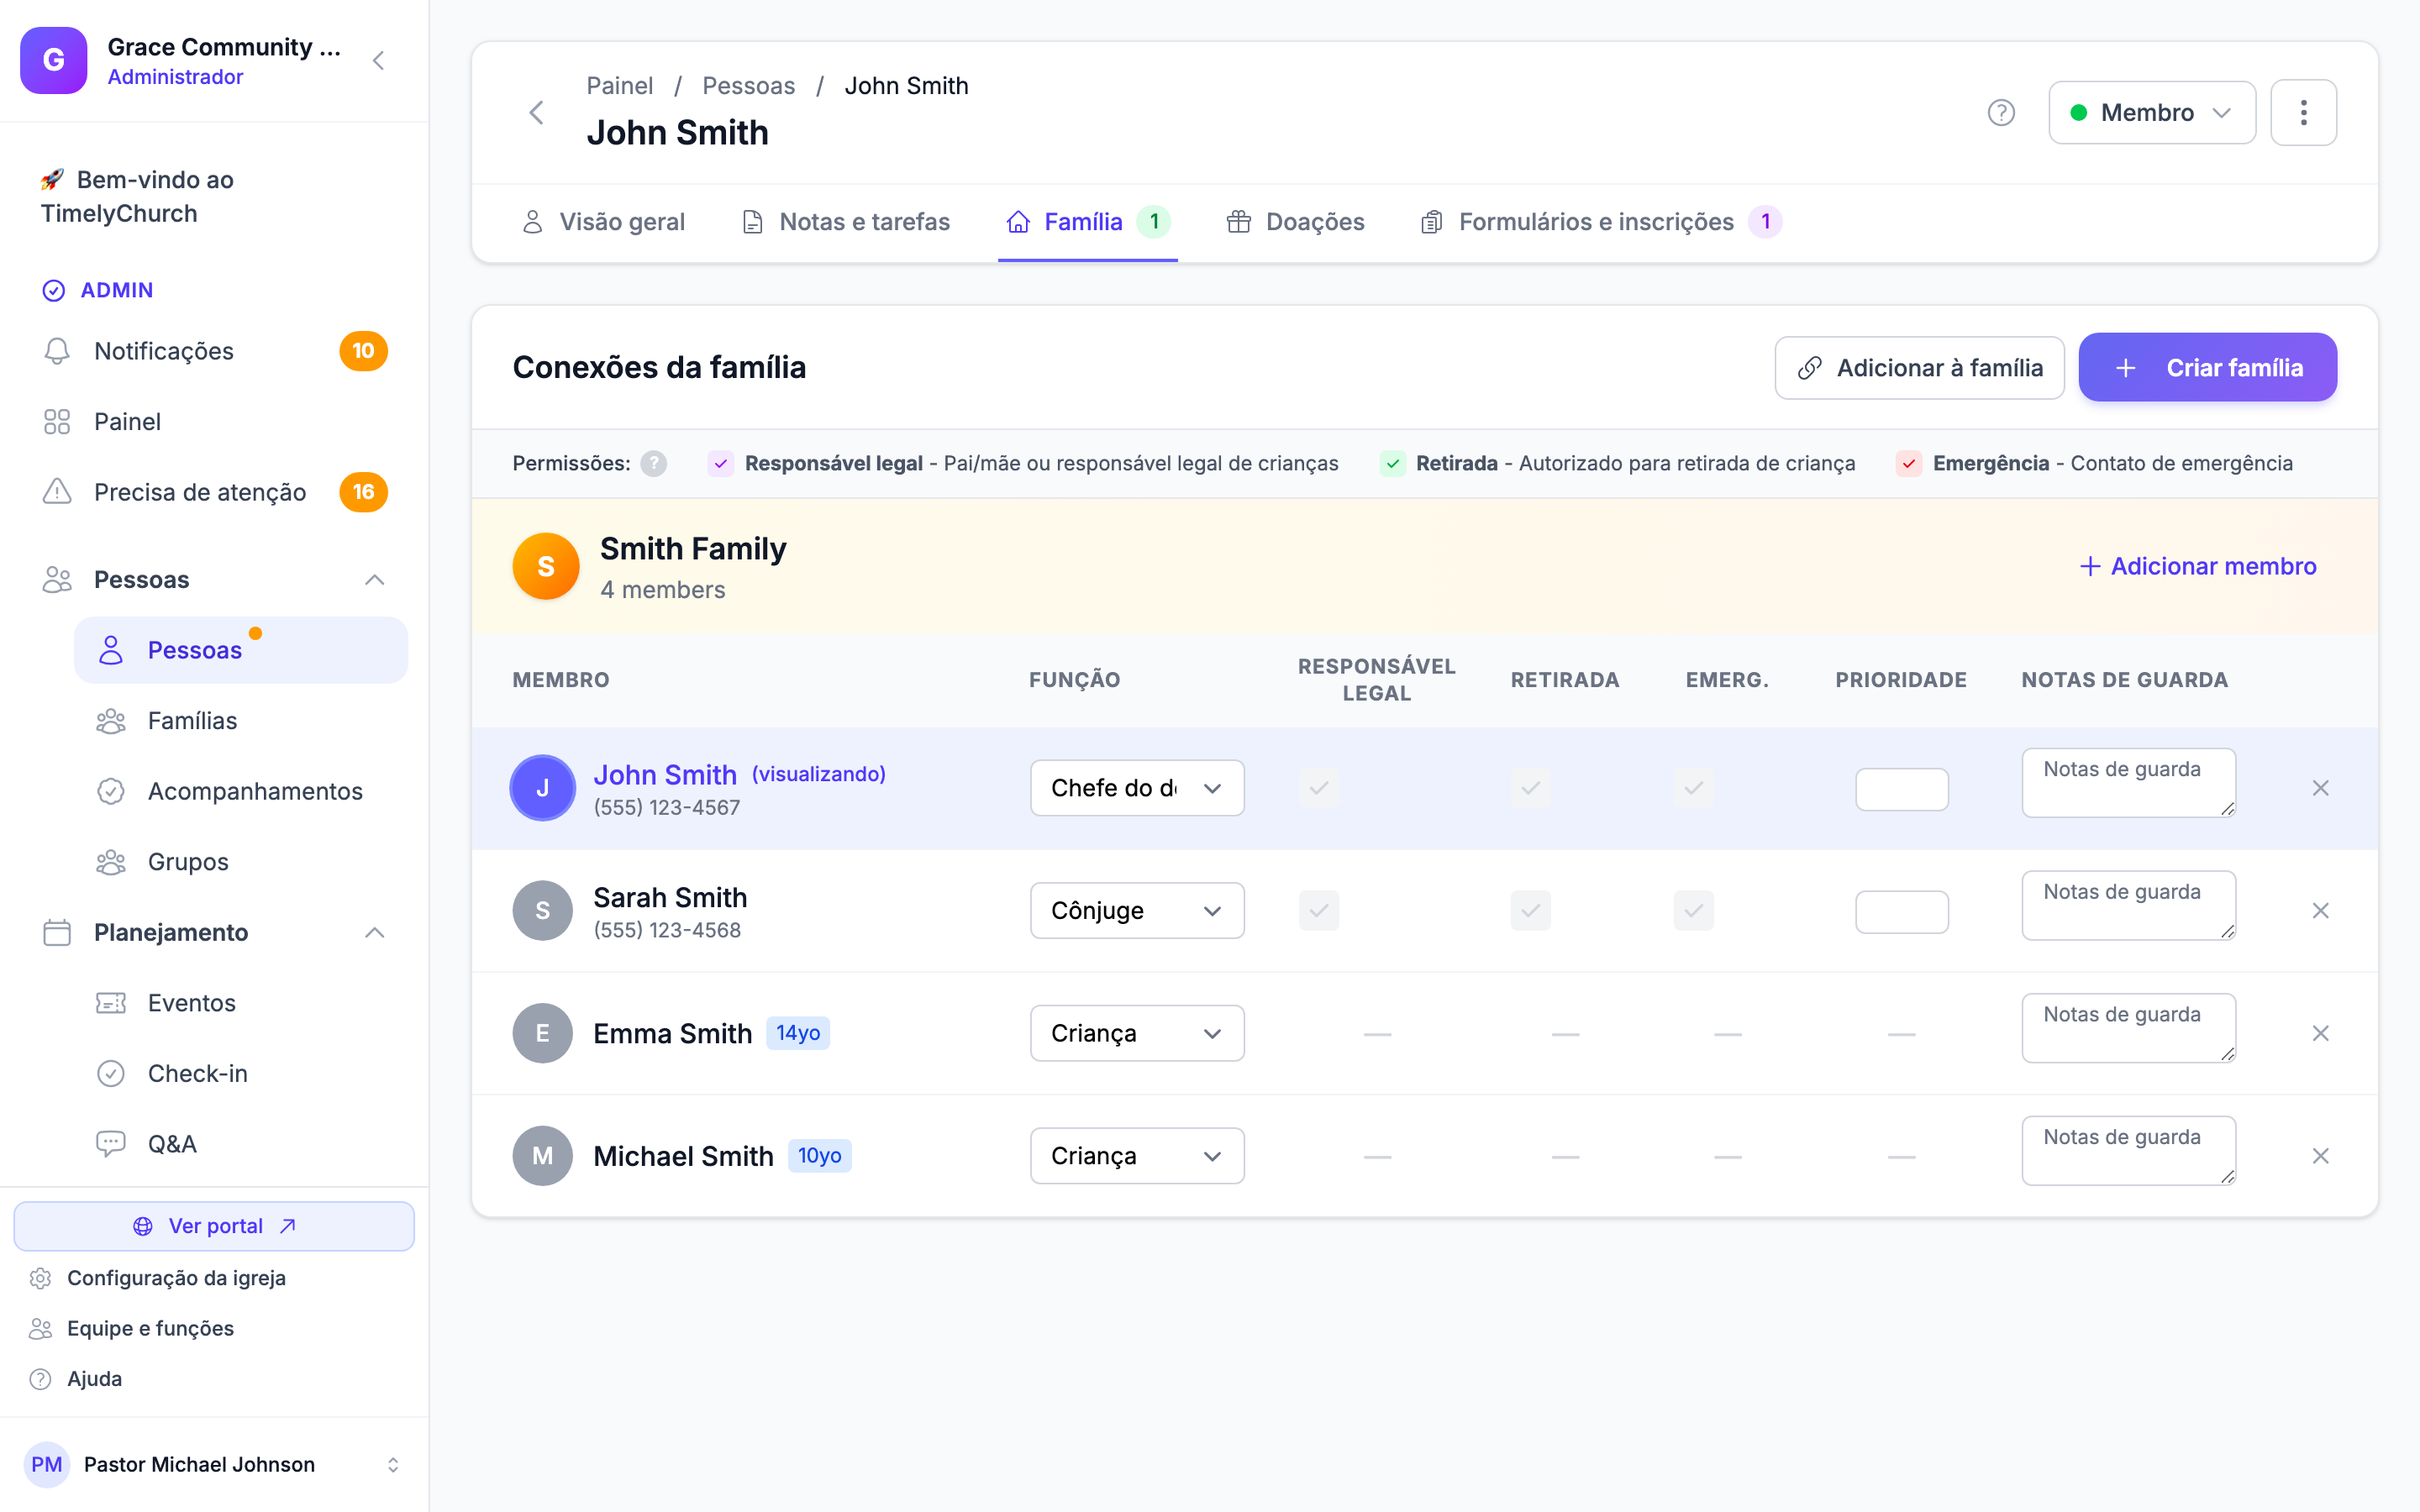Screen dimensions: 2420x1512
Task: Click John Smith's priority input field
Action: click(1901, 789)
